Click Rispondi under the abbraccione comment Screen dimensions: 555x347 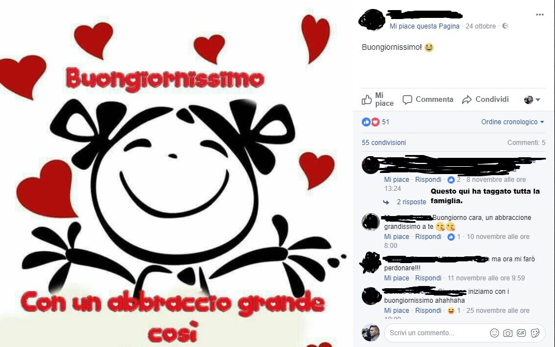click(x=428, y=237)
